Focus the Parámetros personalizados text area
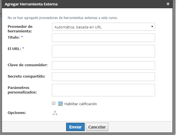Screen dimensions: 177x135 pos(103,90)
